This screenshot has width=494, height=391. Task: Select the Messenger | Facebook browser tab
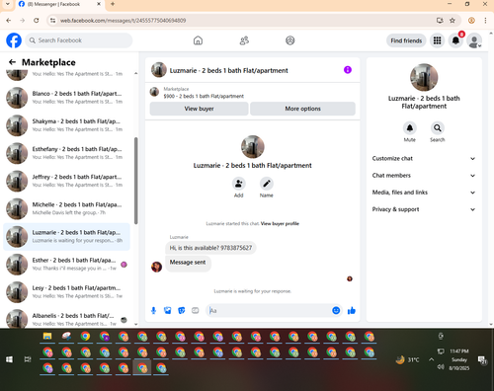point(59,4)
